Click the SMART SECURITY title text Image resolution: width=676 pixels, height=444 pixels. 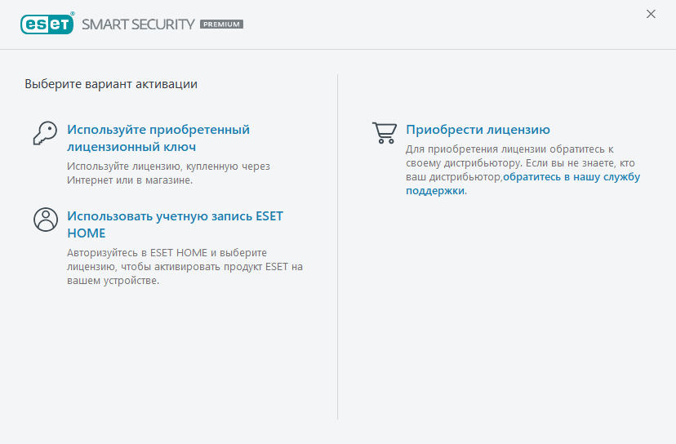(x=138, y=24)
